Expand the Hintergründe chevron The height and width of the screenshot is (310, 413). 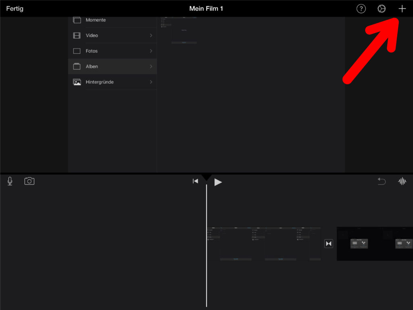(x=151, y=82)
